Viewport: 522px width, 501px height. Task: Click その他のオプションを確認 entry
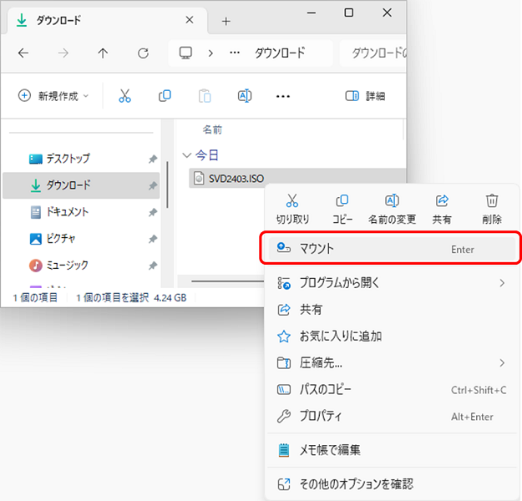coord(357,483)
